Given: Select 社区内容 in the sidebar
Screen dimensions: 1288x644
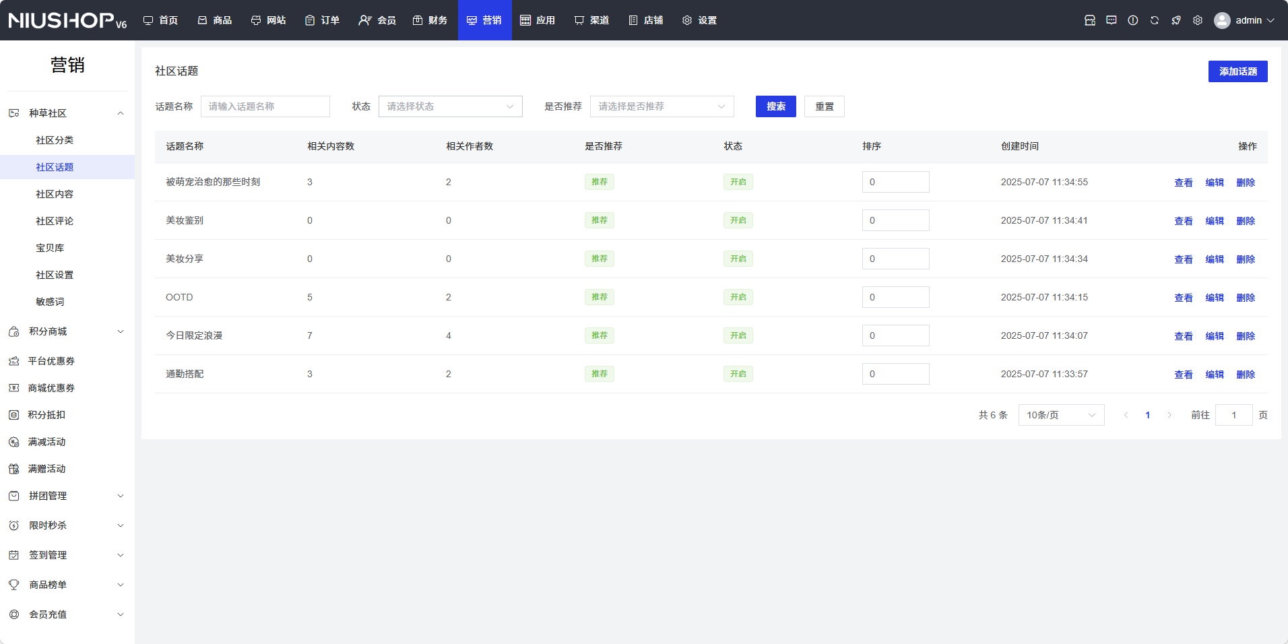Looking at the screenshot, I should 55,194.
